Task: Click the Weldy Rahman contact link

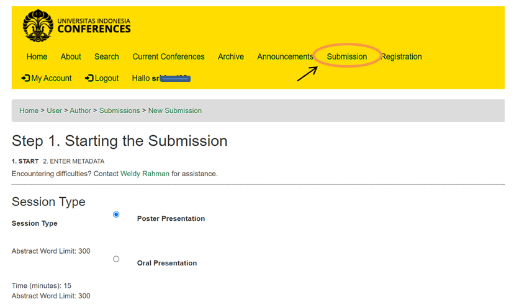Action: pyautogui.click(x=145, y=174)
